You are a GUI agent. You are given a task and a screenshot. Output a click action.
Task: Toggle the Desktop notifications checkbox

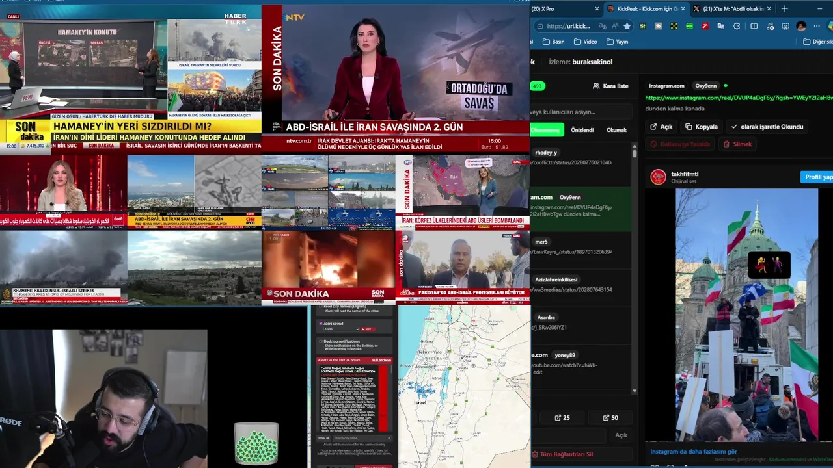tap(320, 341)
